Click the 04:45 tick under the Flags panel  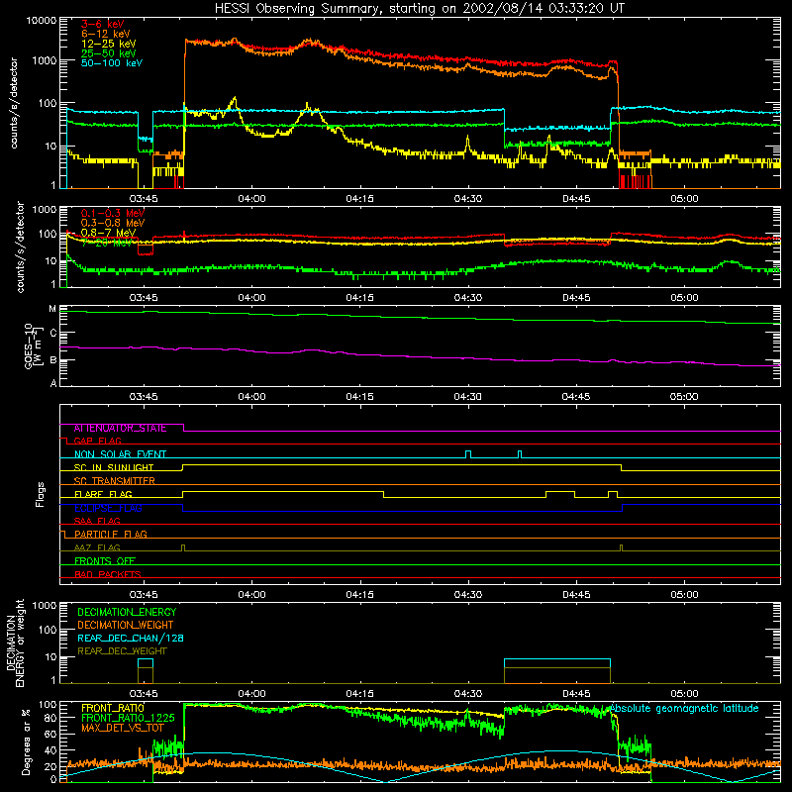[576, 595]
